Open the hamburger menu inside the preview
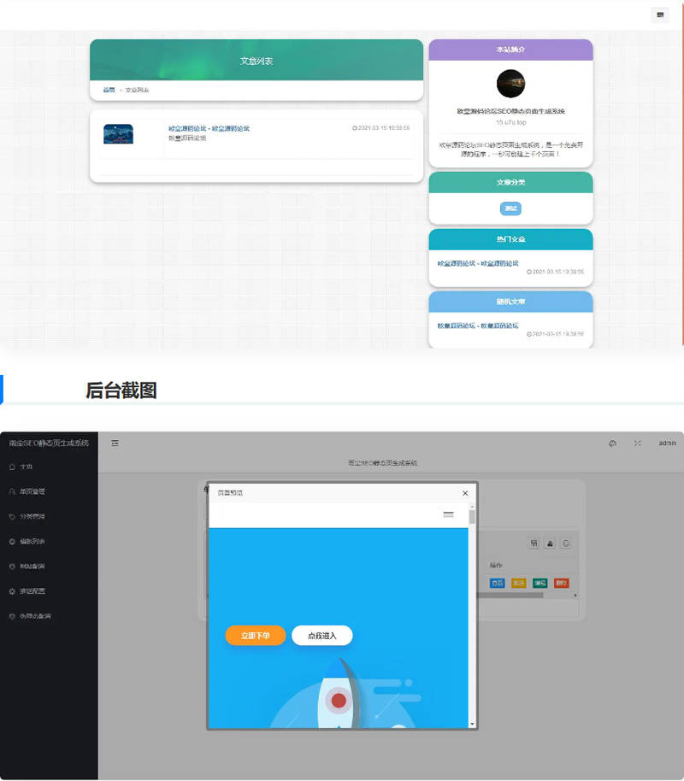Screen dimensions: 684x781 [x=448, y=514]
